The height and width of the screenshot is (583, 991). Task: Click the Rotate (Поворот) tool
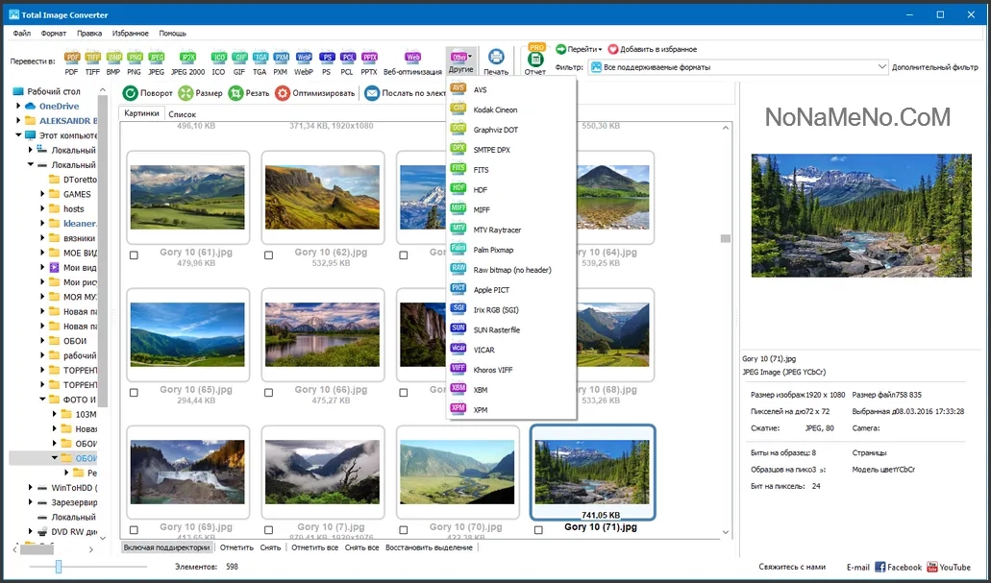coord(147,93)
